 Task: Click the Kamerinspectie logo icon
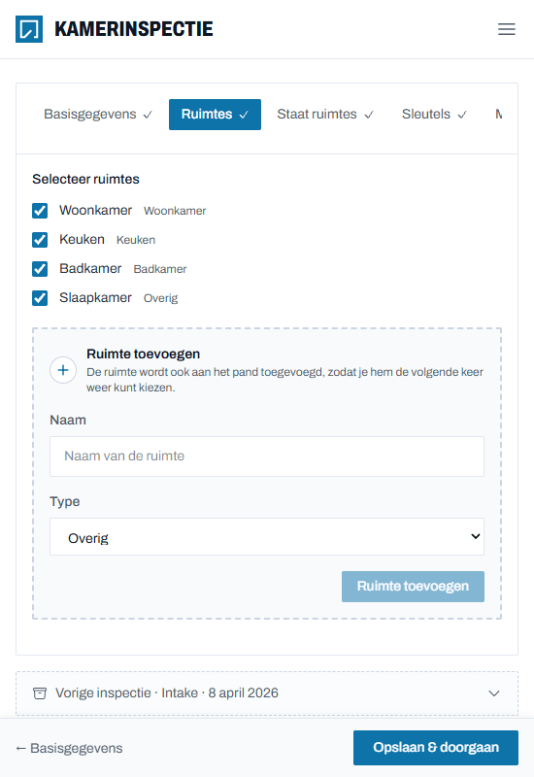[29, 29]
